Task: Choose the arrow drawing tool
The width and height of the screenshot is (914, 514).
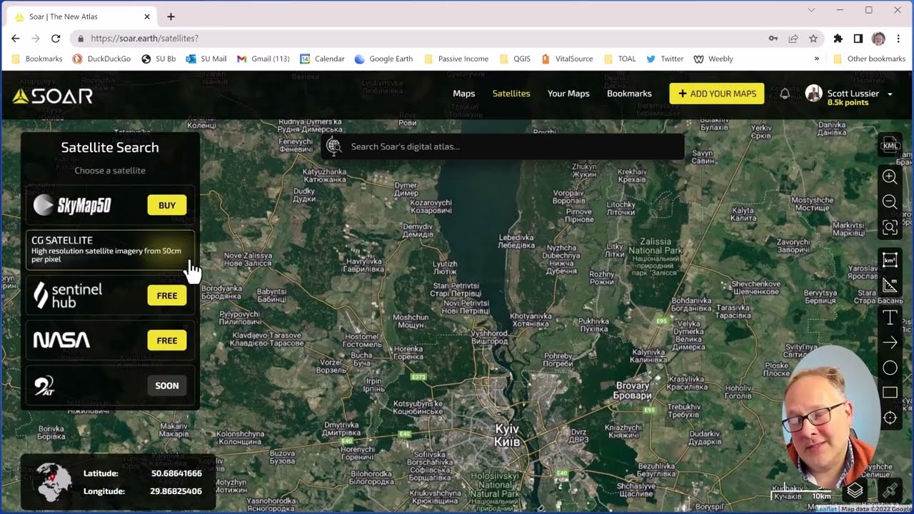Action: (x=890, y=343)
